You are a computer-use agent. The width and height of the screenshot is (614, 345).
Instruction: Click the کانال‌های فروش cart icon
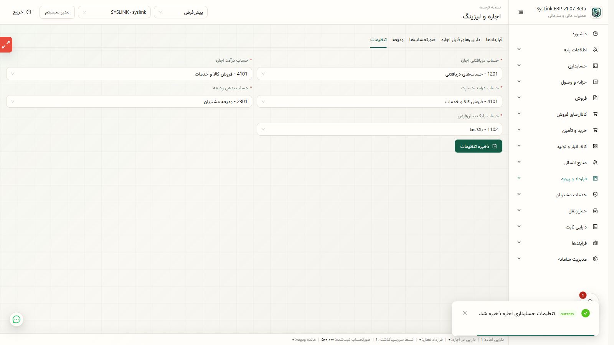(595, 114)
